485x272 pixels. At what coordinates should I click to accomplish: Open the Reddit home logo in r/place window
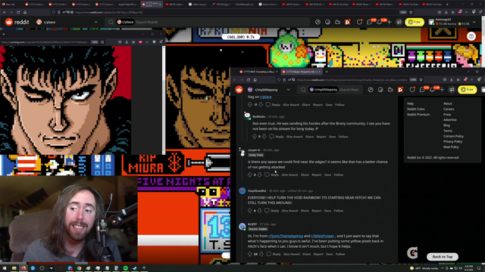click(17, 22)
